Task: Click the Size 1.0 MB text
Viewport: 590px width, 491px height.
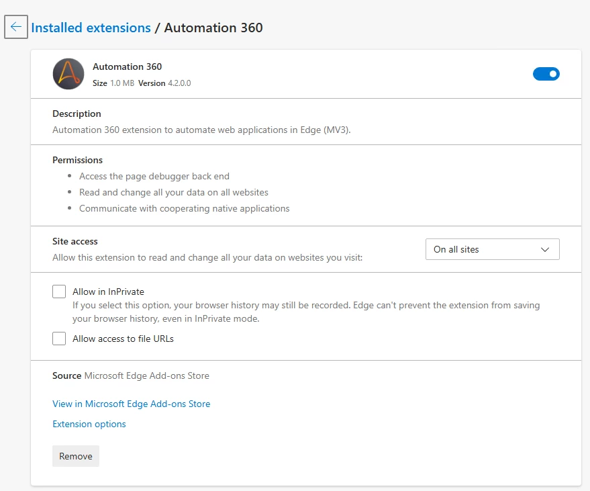Action: [113, 83]
